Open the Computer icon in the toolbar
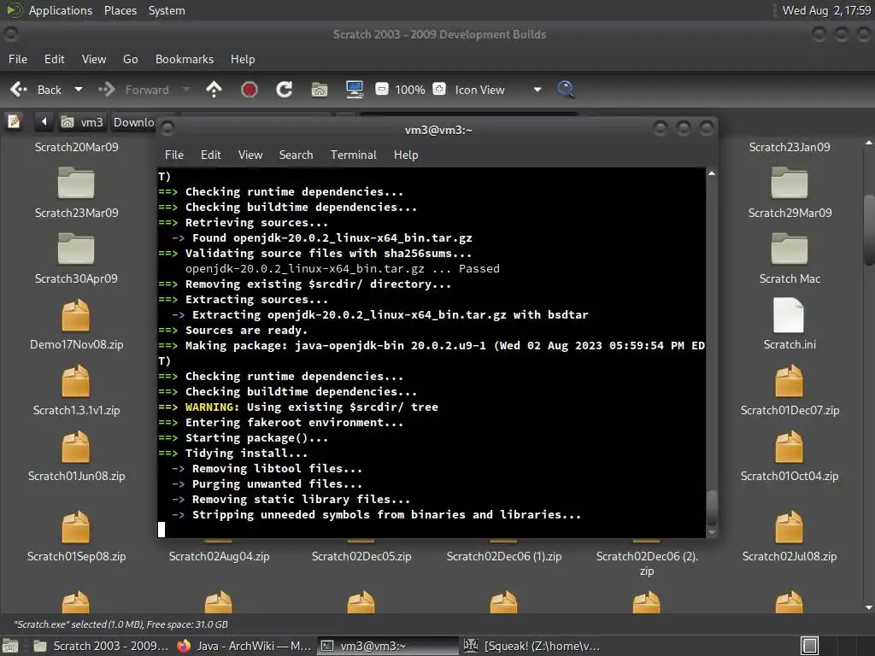The width and height of the screenshot is (875, 656). point(355,89)
